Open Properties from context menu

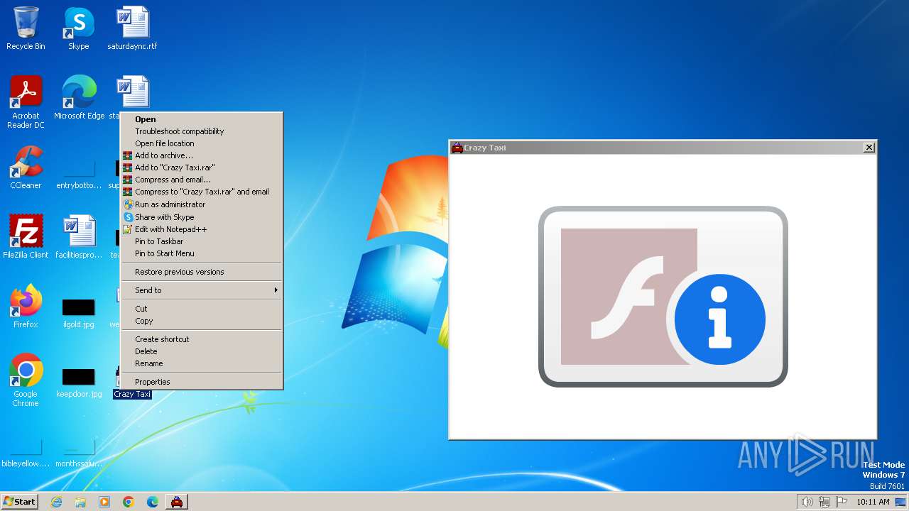click(x=202, y=382)
